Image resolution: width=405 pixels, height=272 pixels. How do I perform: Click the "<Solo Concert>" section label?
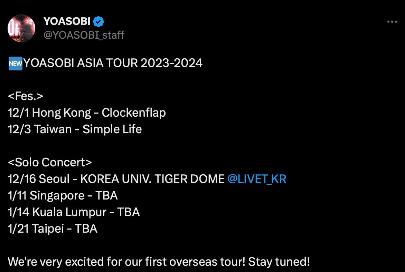click(50, 162)
